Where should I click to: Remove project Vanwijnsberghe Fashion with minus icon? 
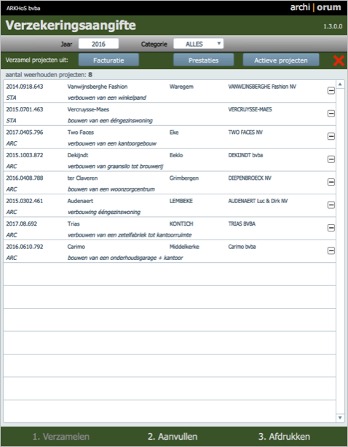click(x=331, y=91)
